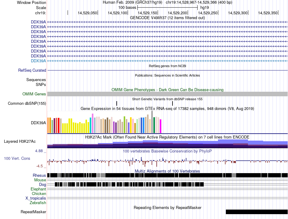Click the X_tropicalis alignment species label
The width and height of the screenshot is (288, 219).
tap(36, 198)
